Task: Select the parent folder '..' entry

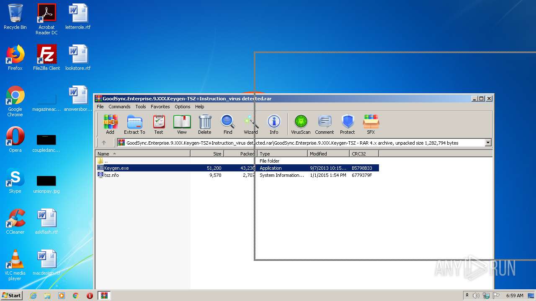Action: (237, 161)
